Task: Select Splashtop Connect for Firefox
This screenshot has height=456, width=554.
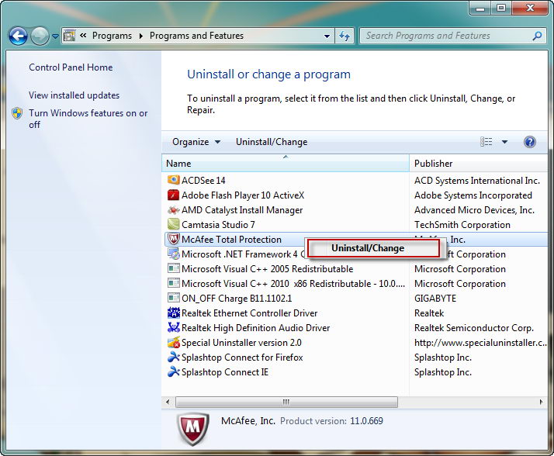Action: [242, 358]
